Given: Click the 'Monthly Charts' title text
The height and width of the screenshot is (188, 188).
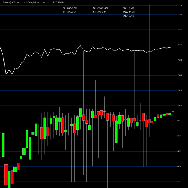Looking at the screenshot, I should [x=11, y=2].
